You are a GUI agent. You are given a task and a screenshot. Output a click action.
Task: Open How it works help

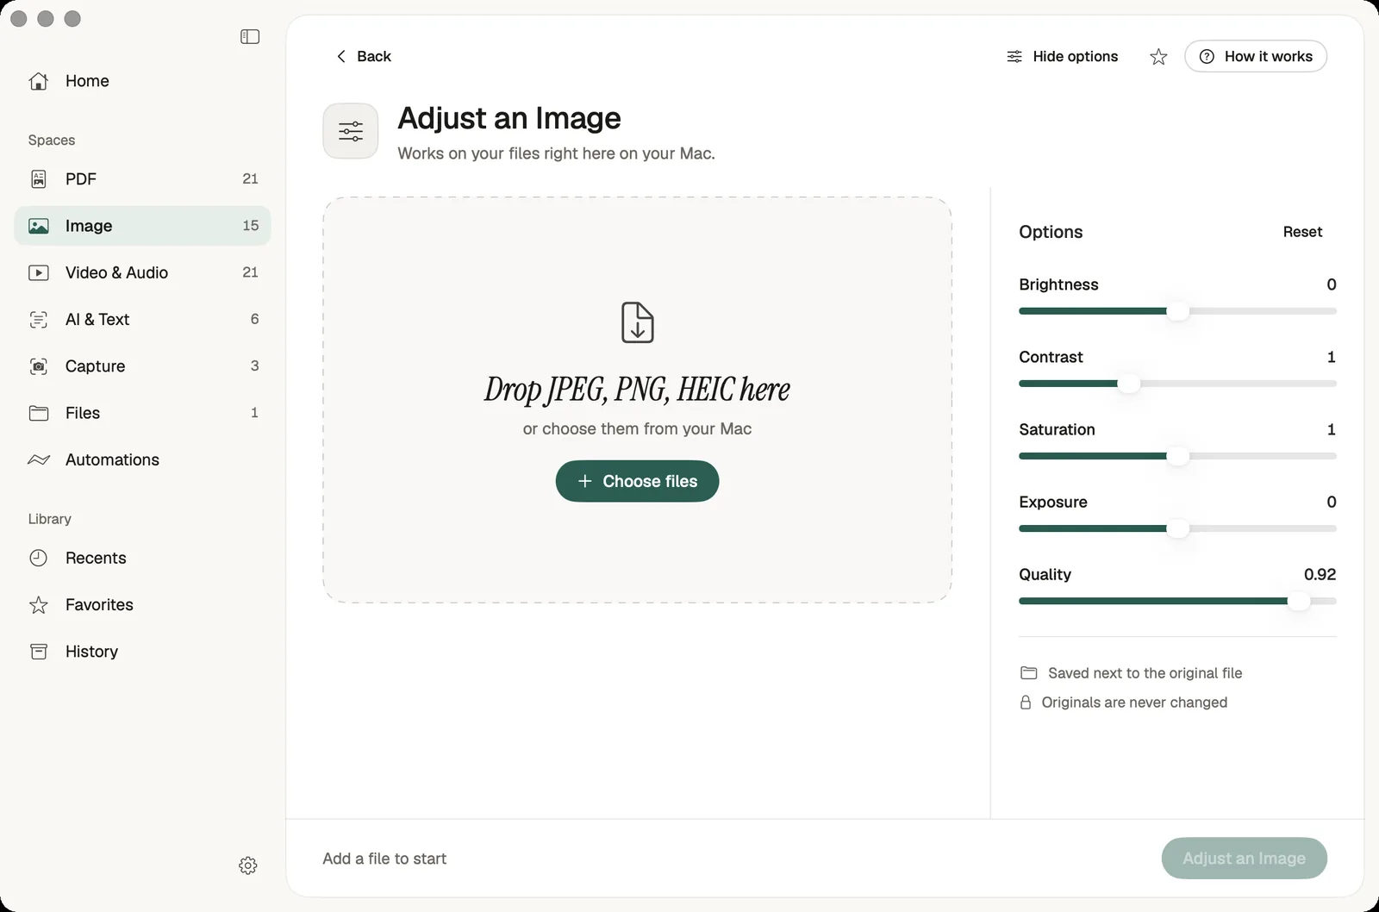1256,56
